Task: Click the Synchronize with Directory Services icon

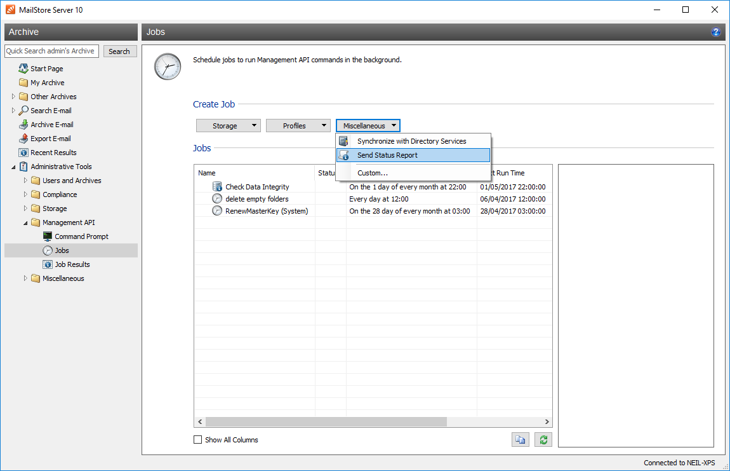Action: (x=343, y=141)
